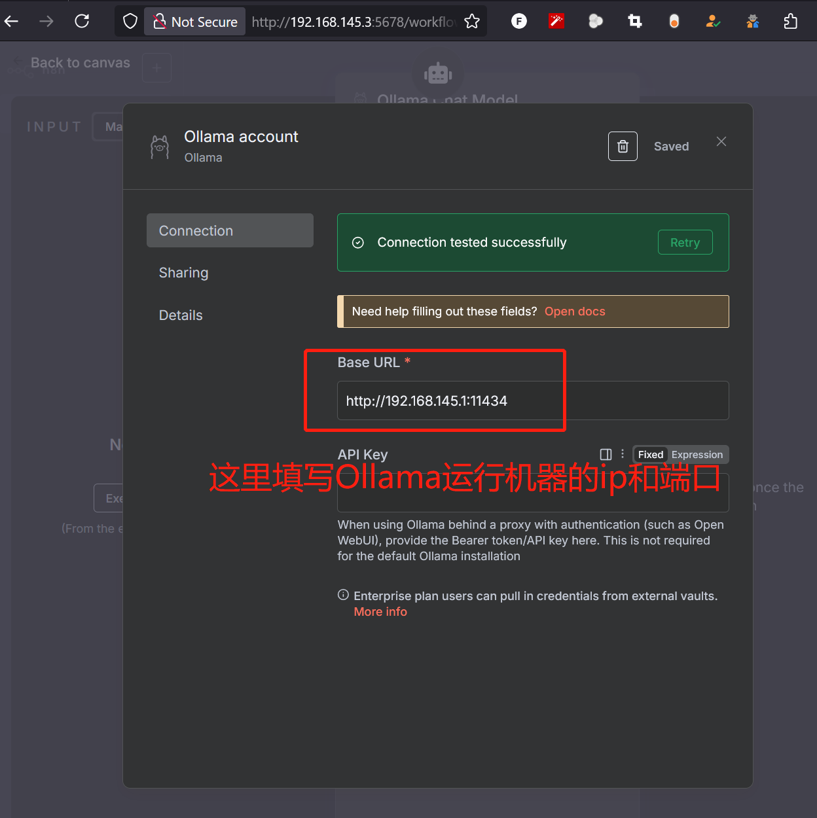The width and height of the screenshot is (817, 818).
Task: Close the Ollama account dialog
Action: (x=721, y=141)
